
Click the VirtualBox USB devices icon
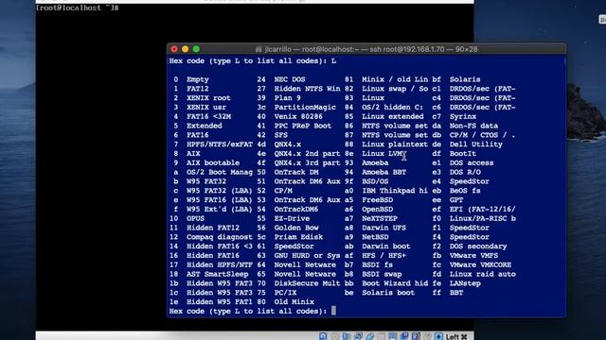tap(369, 336)
